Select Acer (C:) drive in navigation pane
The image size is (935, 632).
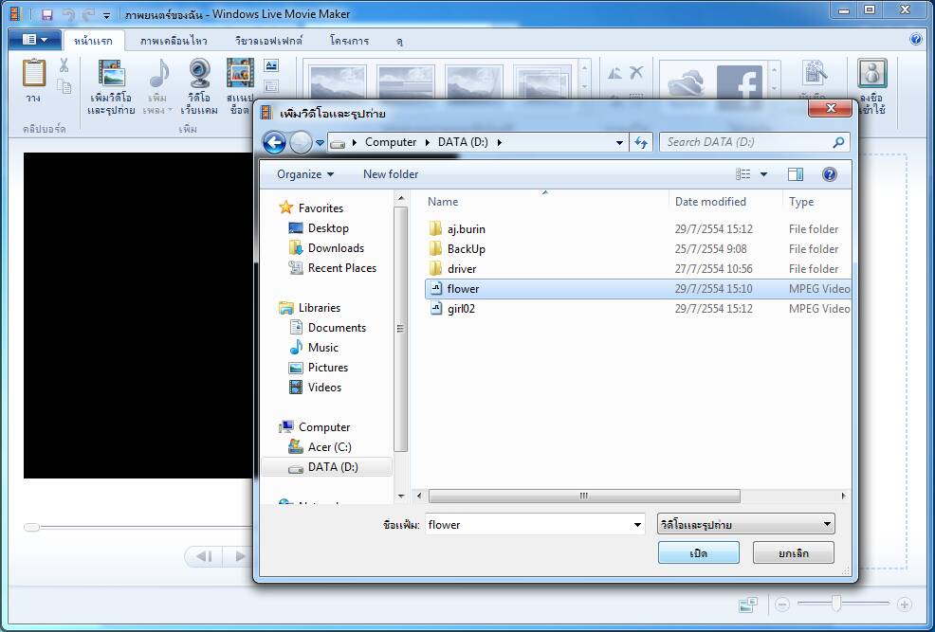329,447
